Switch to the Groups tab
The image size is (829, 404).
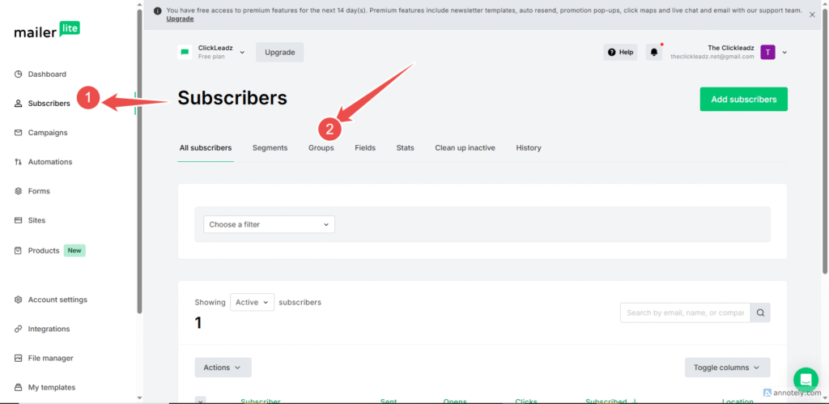point(321,148)
